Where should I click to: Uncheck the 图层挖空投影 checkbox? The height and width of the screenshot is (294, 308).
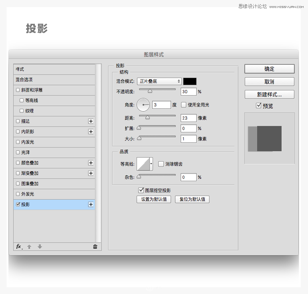pyautogui.click(x=141, y=190)
